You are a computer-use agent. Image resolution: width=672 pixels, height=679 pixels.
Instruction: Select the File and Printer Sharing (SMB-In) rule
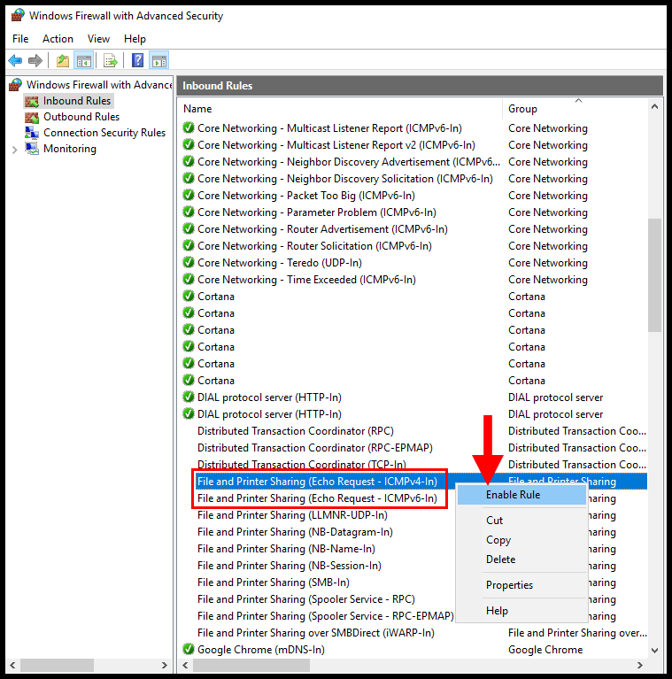(x=274, y=583)
